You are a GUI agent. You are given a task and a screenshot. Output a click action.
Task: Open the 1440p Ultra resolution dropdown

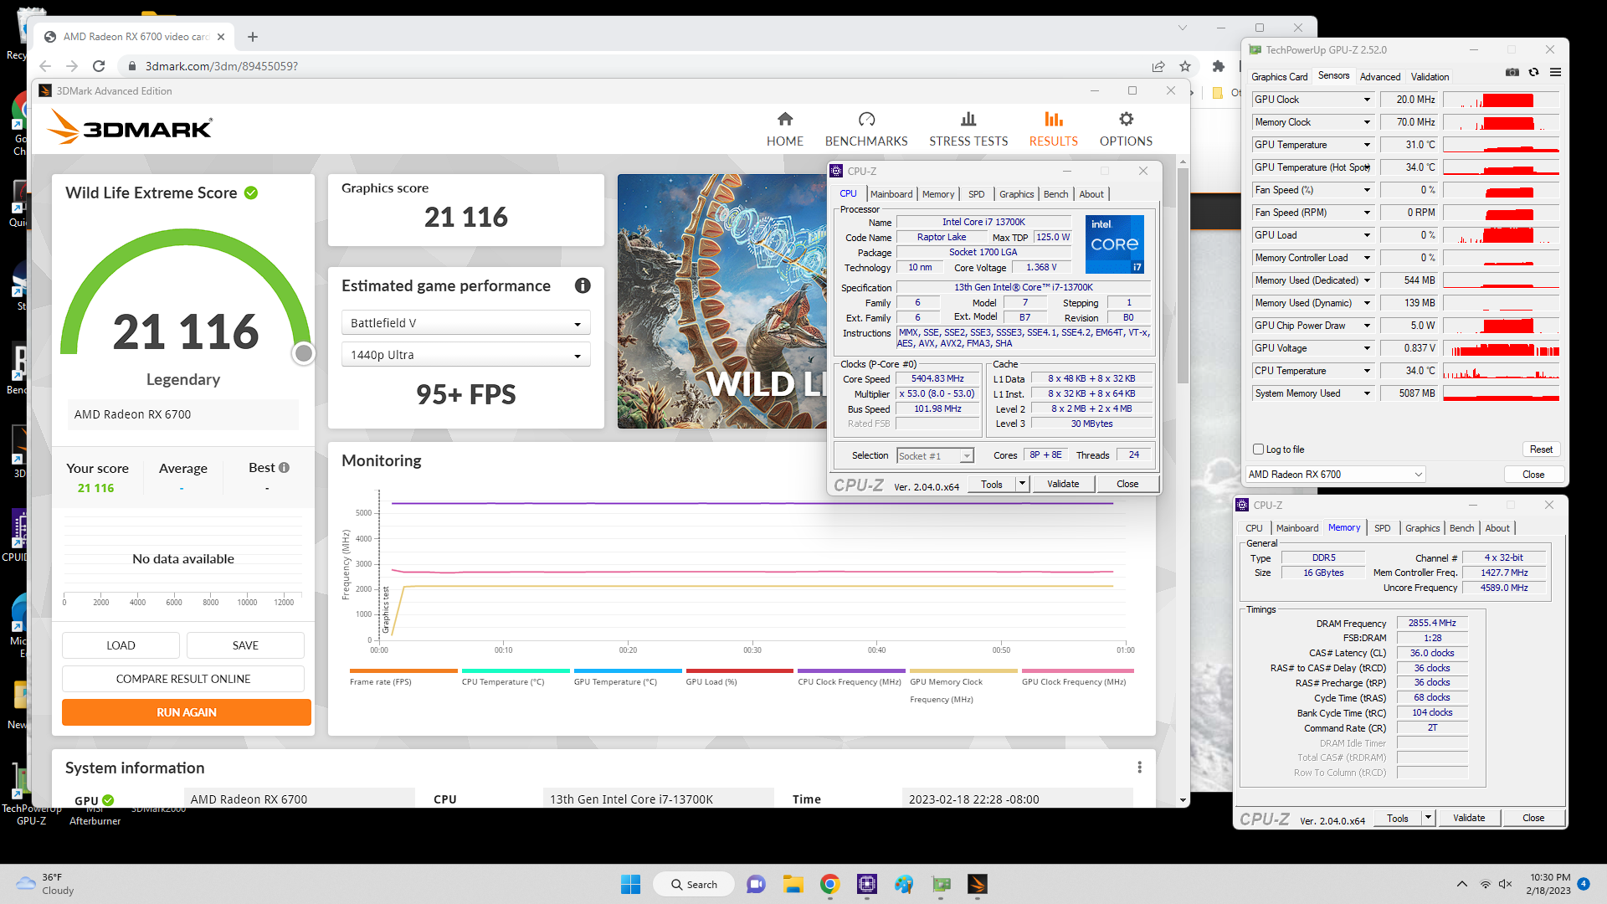(465, 355)
